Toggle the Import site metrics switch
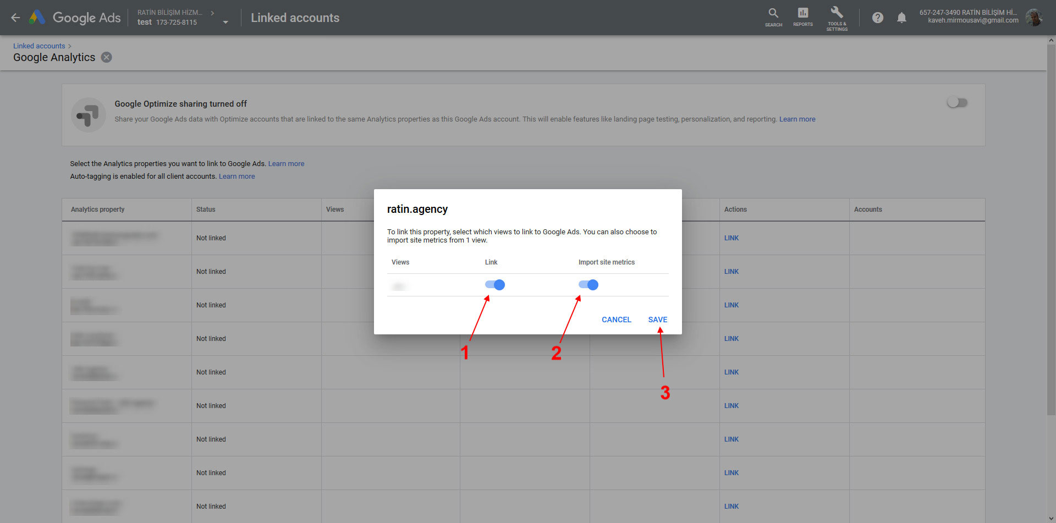 point(588,285)
